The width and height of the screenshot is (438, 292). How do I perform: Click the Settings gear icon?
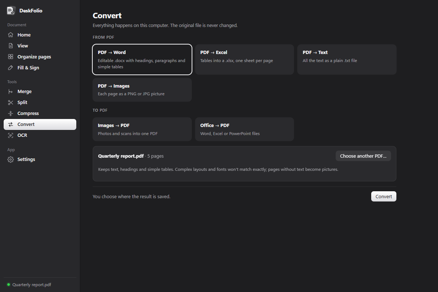(x=11, y=160)
